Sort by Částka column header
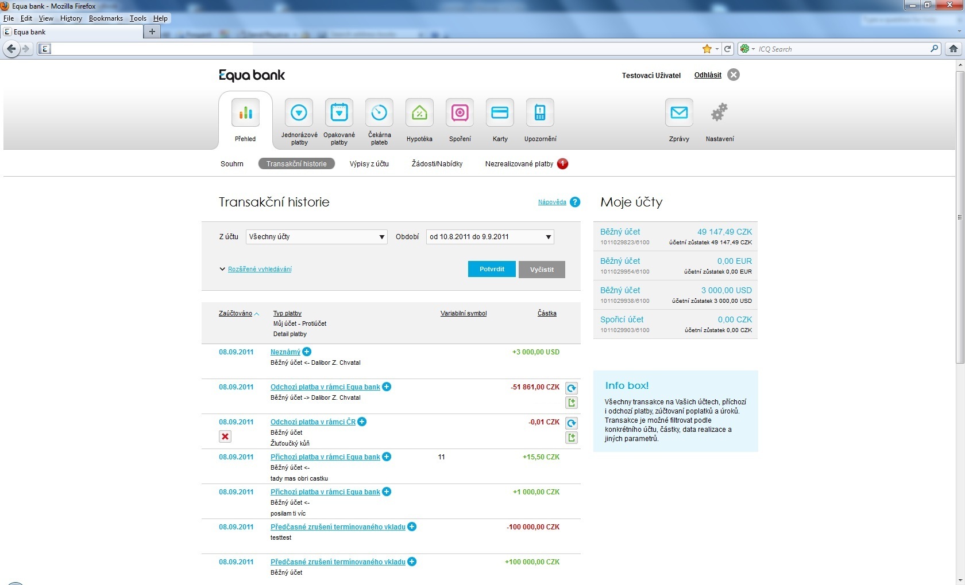 click(x=547, y=313)
